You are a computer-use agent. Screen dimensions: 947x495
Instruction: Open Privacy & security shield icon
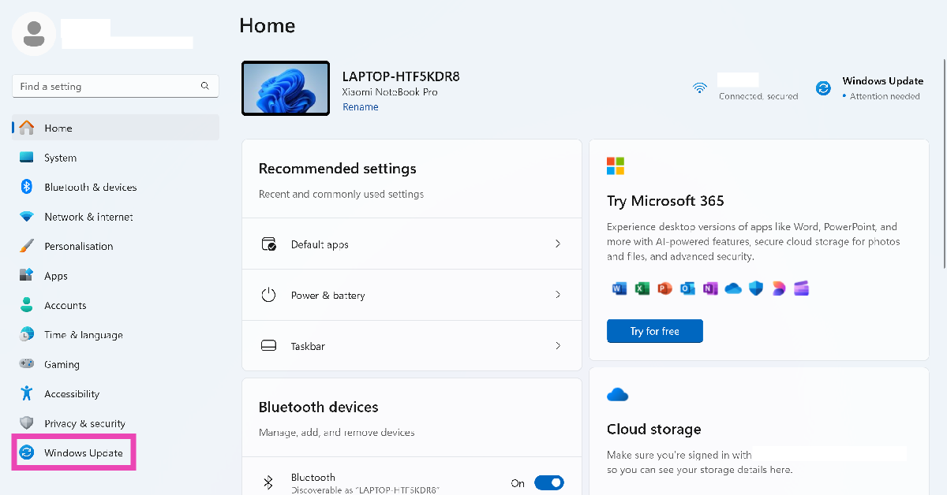[x=27, y=423]
